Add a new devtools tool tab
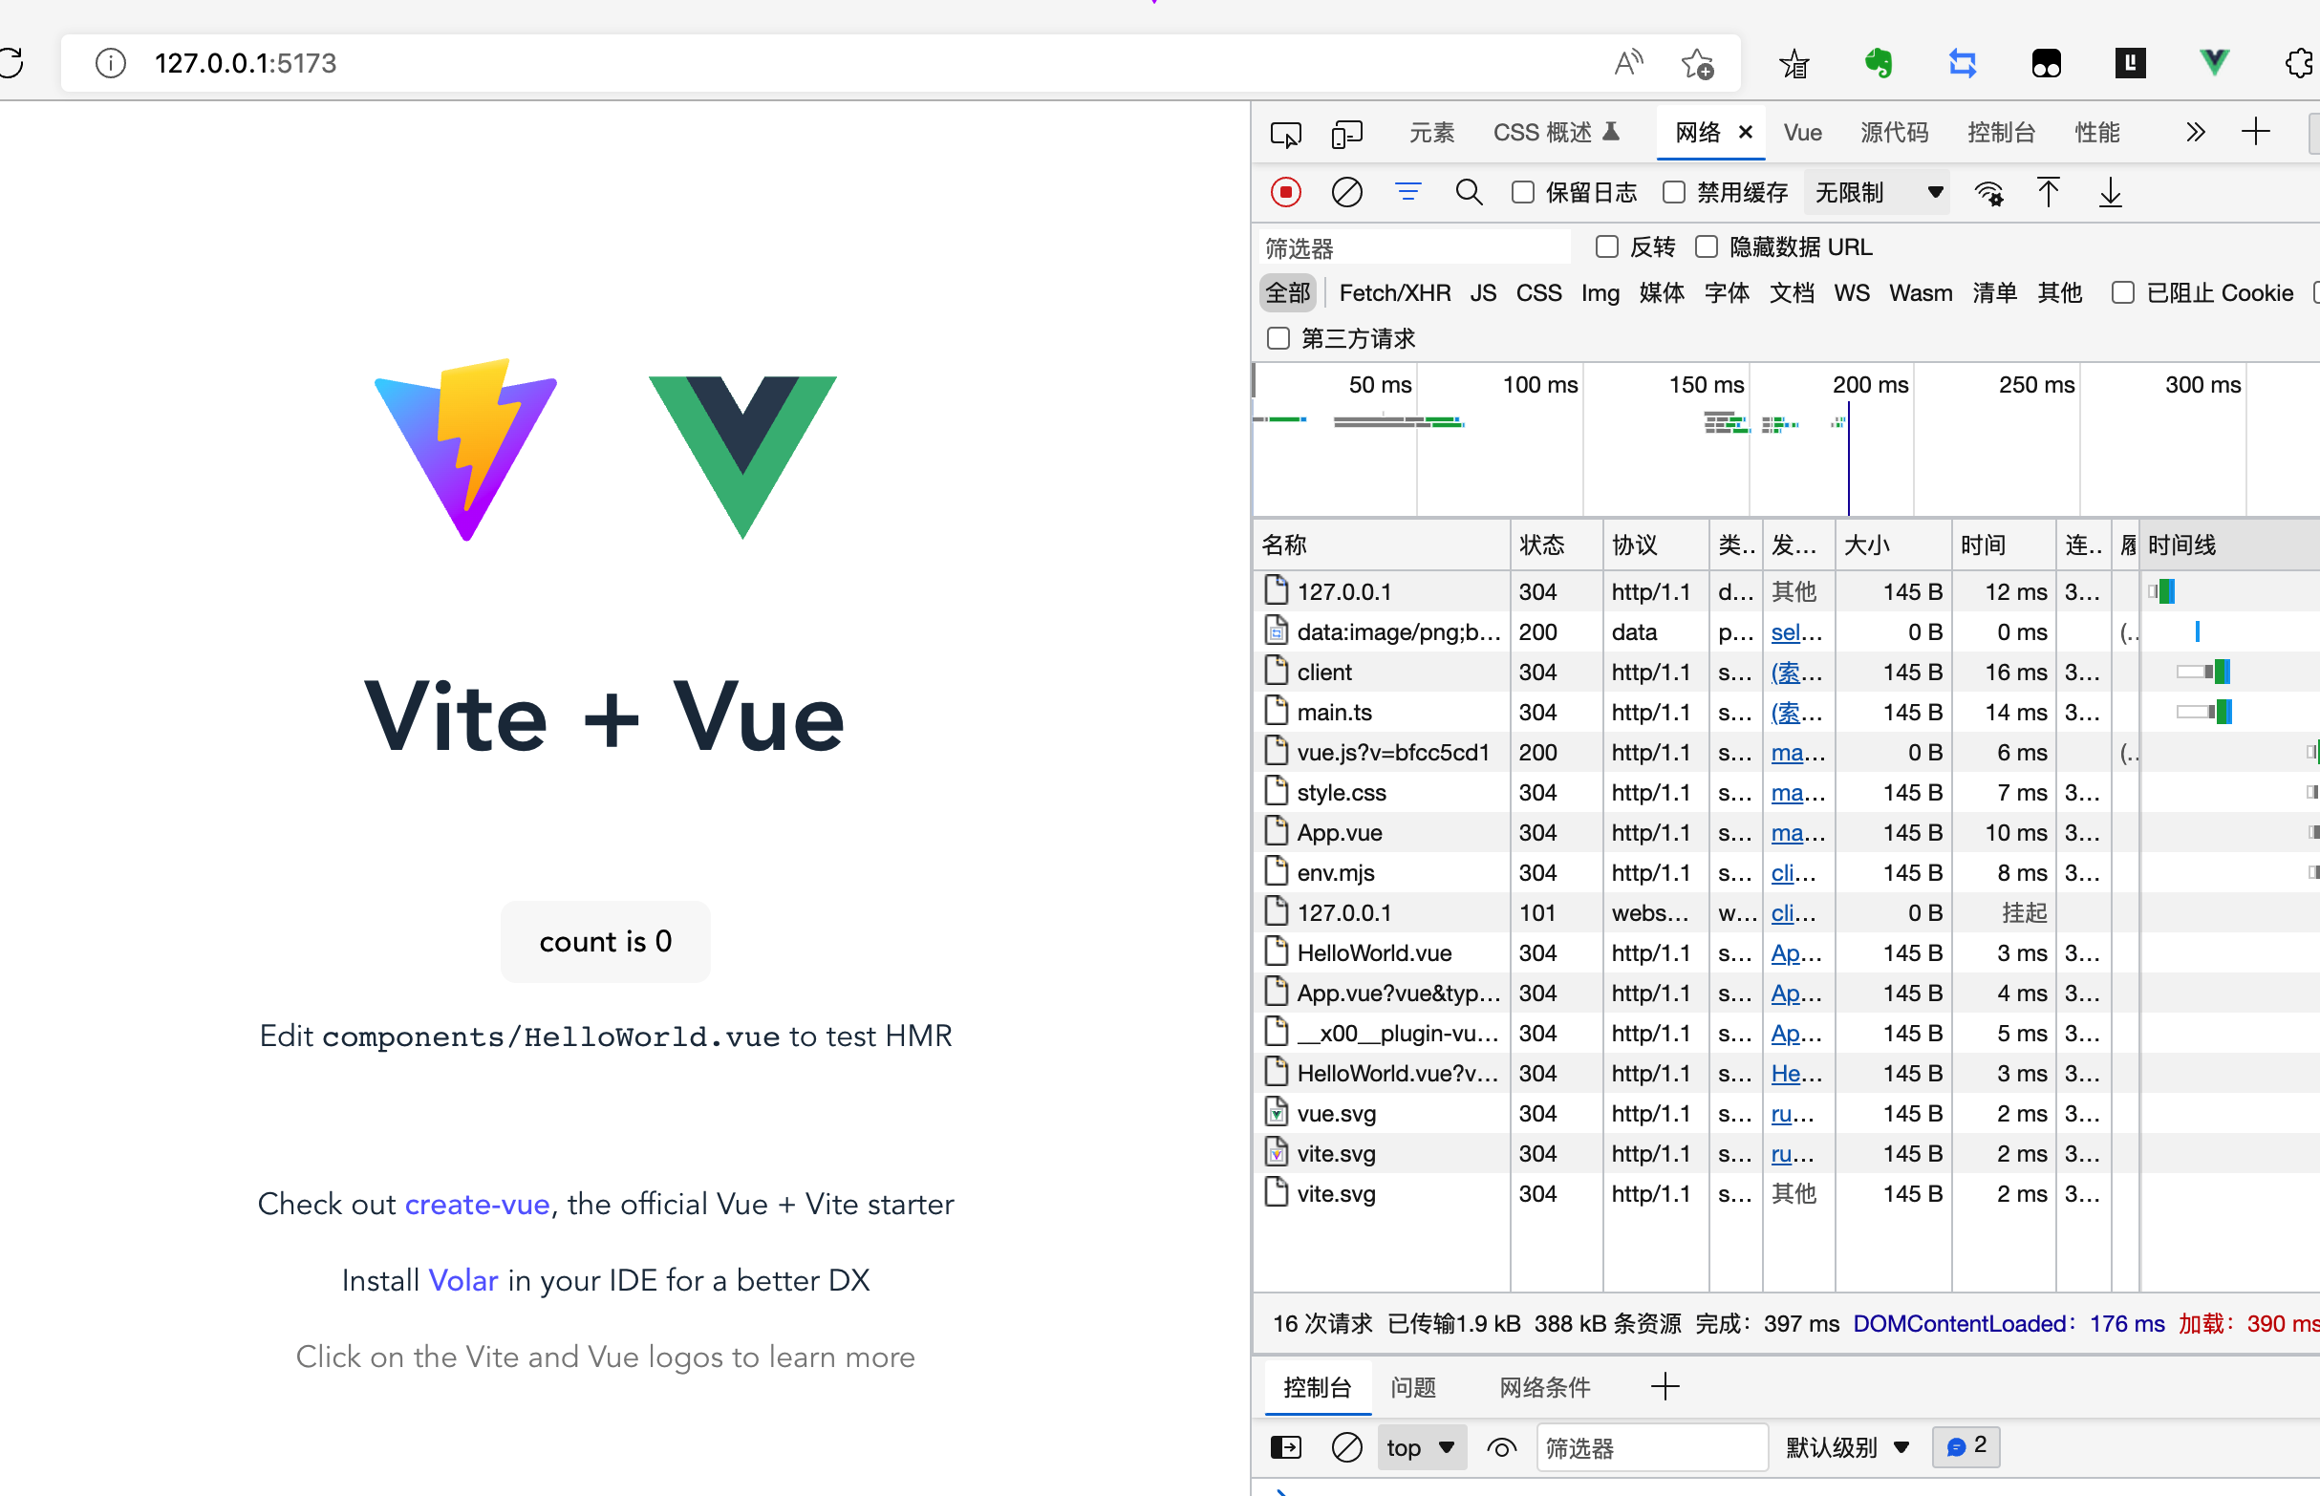The width and height of the screenshot is (2320, 1496). 2256,132
